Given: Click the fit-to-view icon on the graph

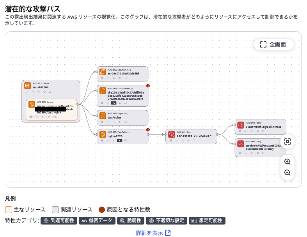Looking at the screenshot, I should pyautogui.click(x=287, y=141).
